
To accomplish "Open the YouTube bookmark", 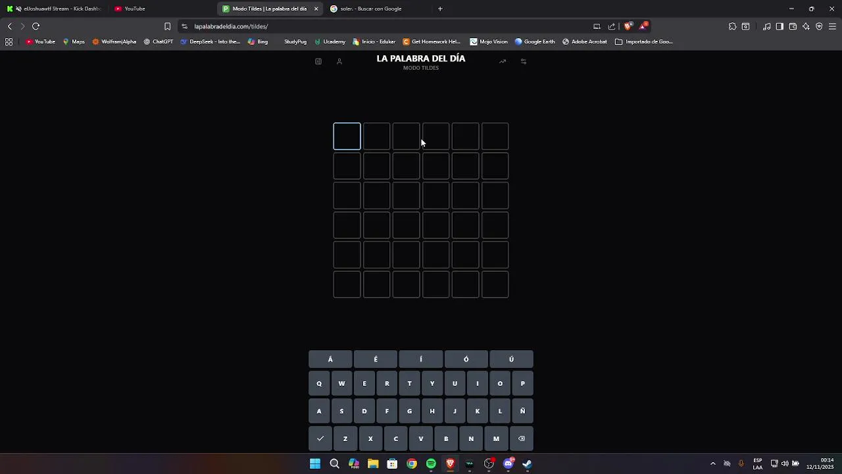I will pyautogui.click(x=40, y=41).
